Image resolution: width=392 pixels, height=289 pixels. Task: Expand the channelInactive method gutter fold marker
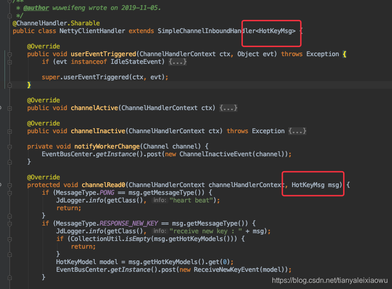click(10, 131)
